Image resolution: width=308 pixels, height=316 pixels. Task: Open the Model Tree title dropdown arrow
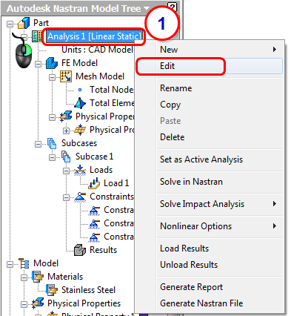[x=147, y=8]
